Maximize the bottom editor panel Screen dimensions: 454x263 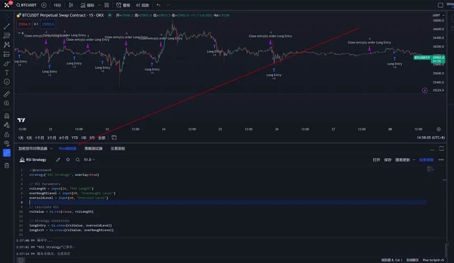pos(442,149)
